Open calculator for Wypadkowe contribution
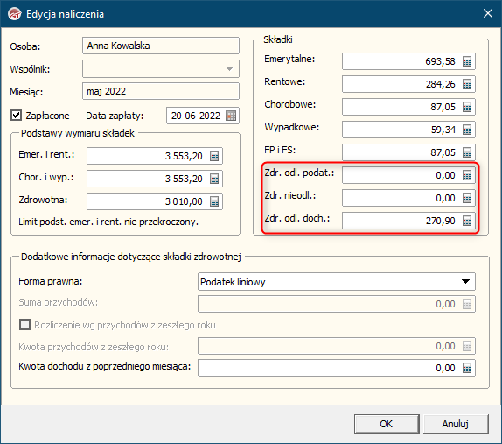 467,130
